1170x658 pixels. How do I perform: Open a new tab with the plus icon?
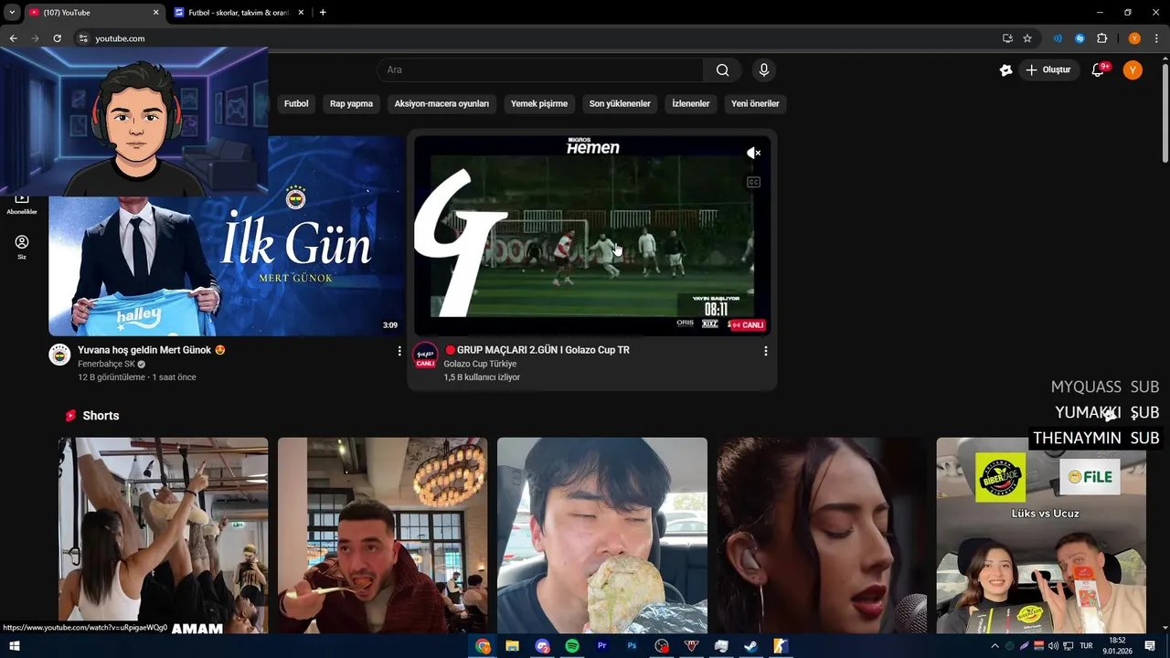coord(323,13)
